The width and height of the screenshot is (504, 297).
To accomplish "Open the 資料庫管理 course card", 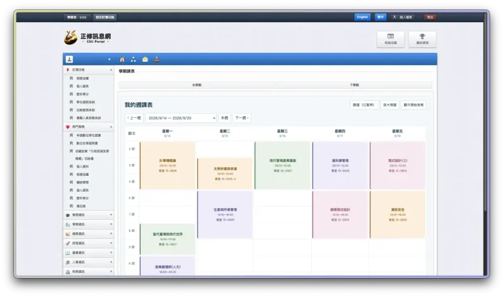I will point(340,165).
